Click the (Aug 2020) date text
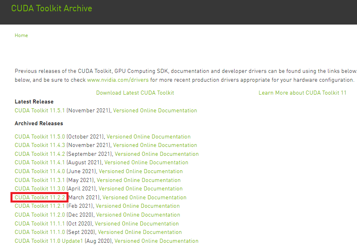The image size is (357, 246). tap(98, 241)
